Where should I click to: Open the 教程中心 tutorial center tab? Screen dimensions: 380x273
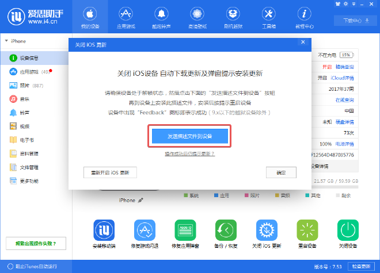point(305,17)
